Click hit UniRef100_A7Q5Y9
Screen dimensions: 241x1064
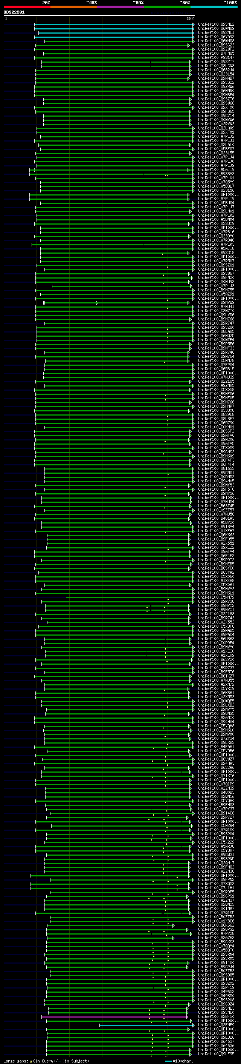pyautogui.click(x=216, y=182)
